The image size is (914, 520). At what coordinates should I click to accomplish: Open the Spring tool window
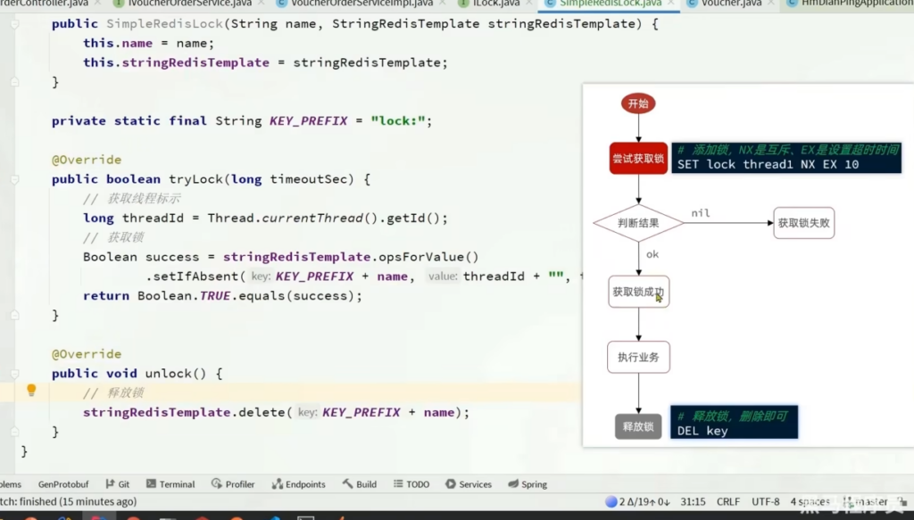tap(528, 484)
